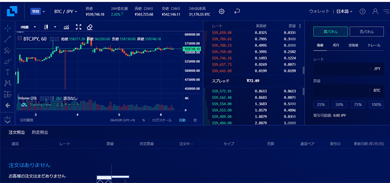Open the fullscreen chart view icon

click(78, 27)
